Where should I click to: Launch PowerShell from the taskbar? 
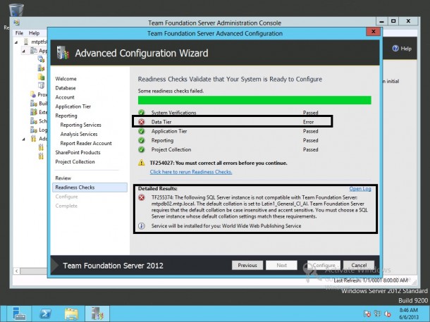pyautogui.click(x=46, y=314)
